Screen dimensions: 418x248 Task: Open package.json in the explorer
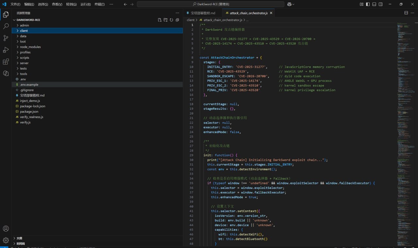(97, 111)
